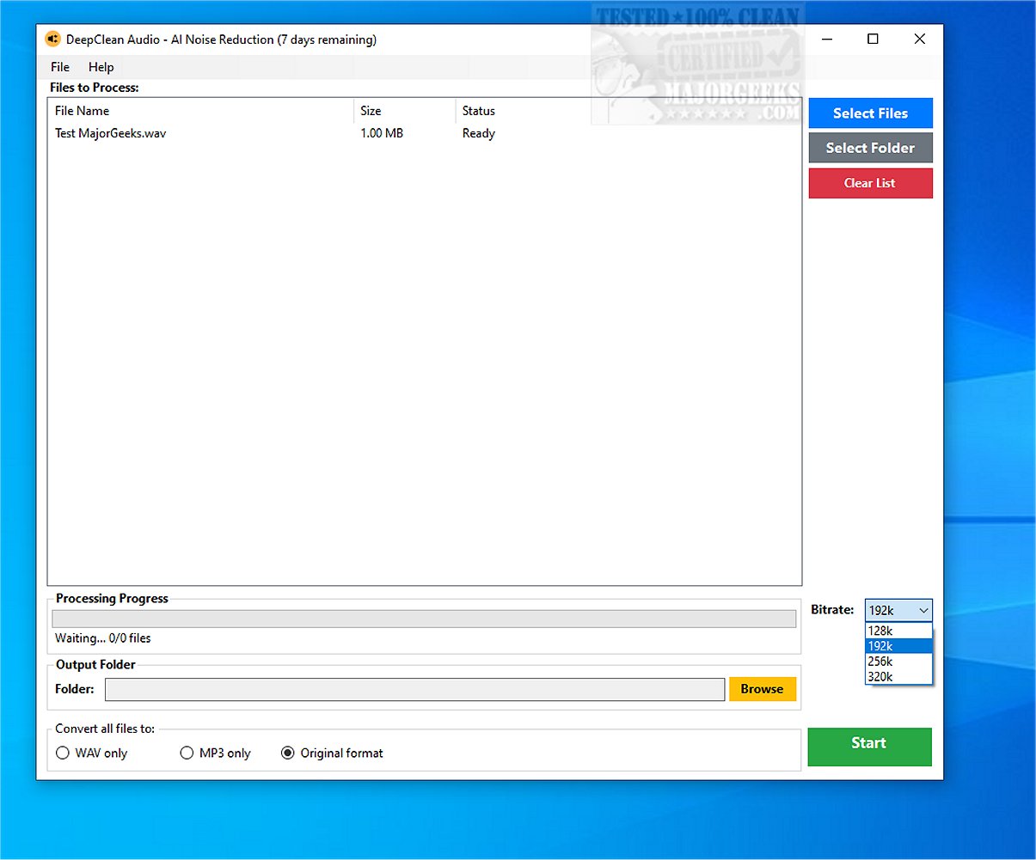This screenshot has height=860, width=1036.
Task: Choose 256k bitrate from the list
Action: (898, 662)
